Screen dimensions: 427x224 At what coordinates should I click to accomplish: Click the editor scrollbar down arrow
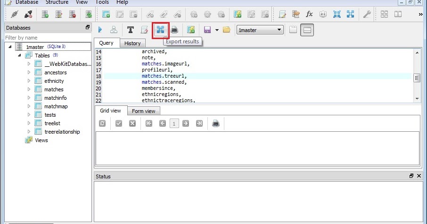(417, 99)
